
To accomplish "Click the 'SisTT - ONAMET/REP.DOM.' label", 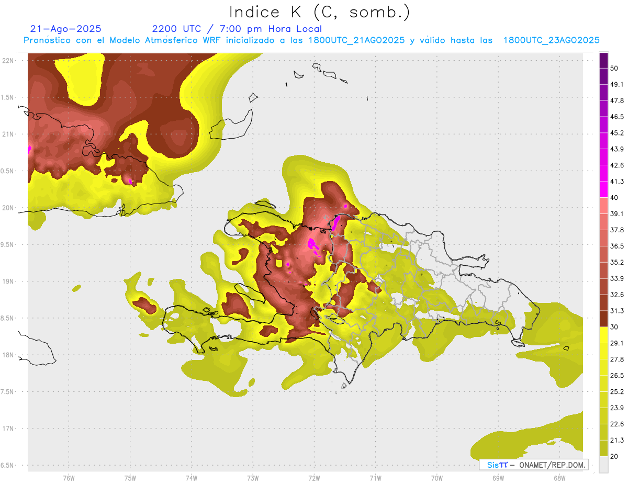I will click(x=533, y=465).
